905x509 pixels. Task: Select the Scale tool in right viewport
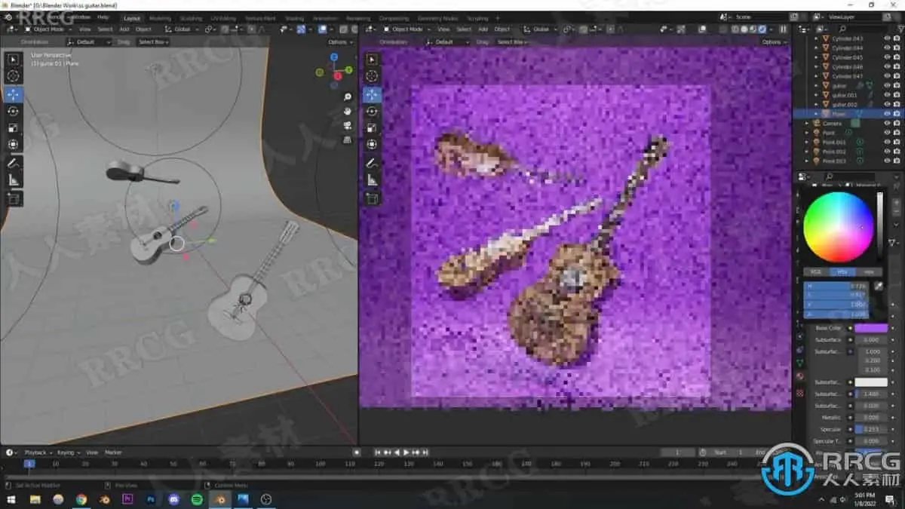[x=372, y=127]
